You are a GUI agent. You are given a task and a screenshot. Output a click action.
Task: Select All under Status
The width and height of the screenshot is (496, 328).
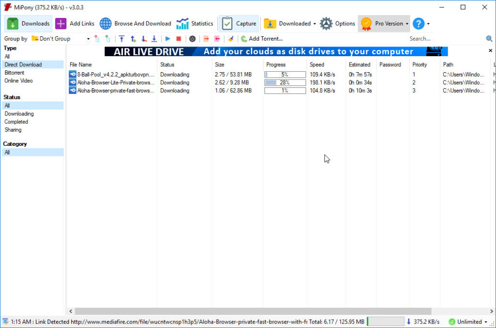33,105
